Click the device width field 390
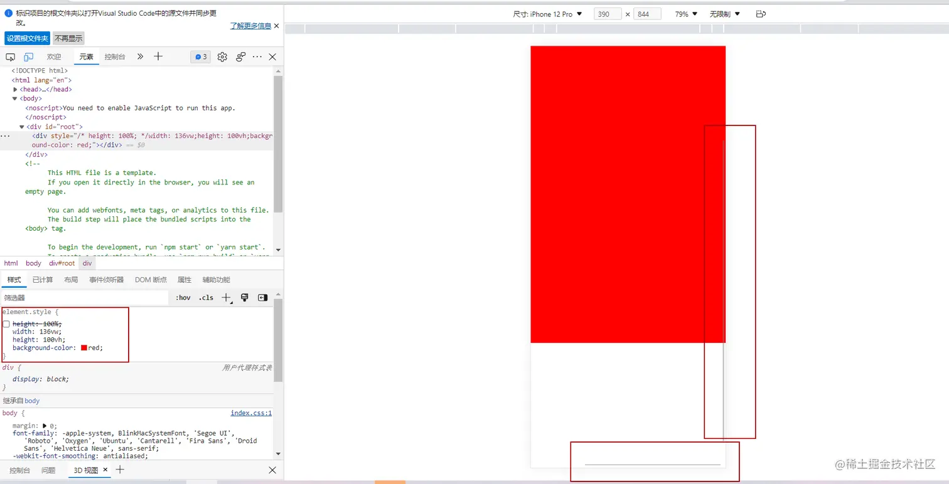The width and height of the screenshot is (949, 484). coord(608,14)
